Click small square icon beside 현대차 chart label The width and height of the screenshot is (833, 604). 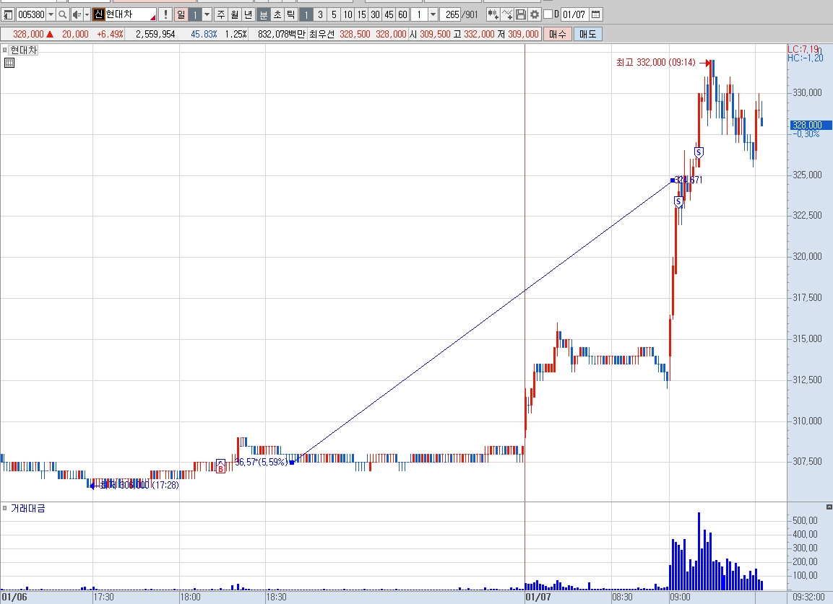click(x=4, y=50)
